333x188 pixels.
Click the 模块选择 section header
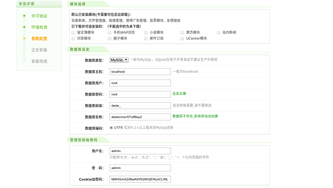pos(78,4)
